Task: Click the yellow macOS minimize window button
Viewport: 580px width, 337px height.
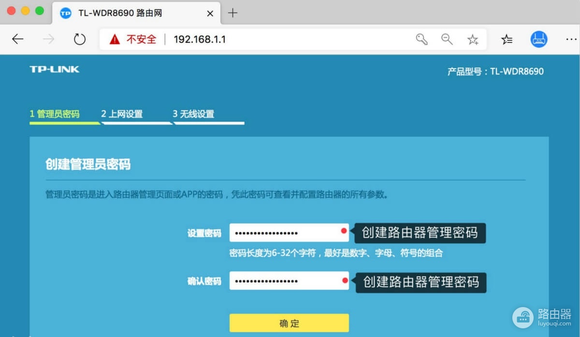Action: point(26,11)
